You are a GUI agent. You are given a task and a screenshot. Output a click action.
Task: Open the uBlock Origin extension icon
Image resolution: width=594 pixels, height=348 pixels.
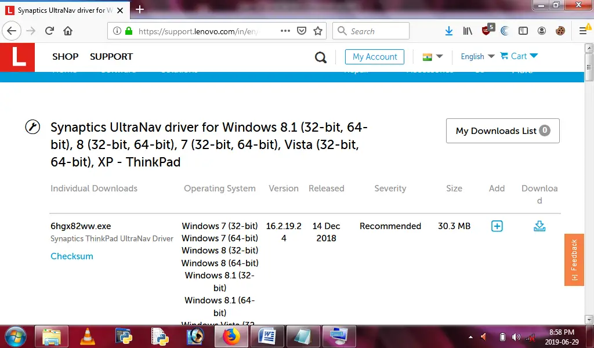[x=487, y=30]
